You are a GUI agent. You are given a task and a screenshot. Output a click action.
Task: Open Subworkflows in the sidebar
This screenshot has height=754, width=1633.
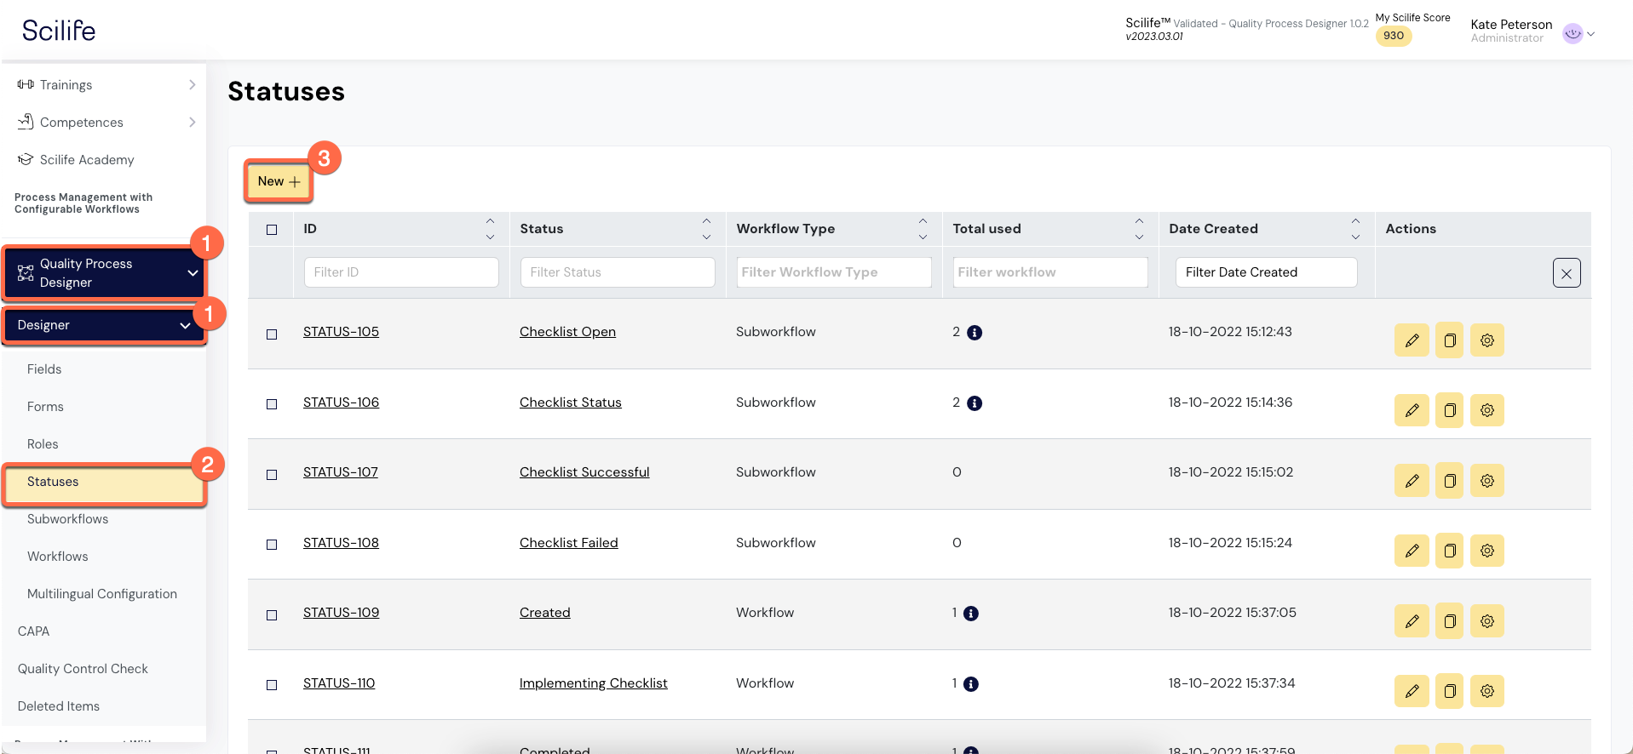coord(67,519)
